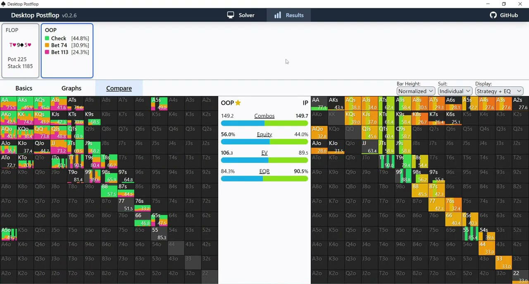This screenshot has height=284, width=529.
Task: Click the orange Bet 74 color square
Action: click(x=47, y=45)
